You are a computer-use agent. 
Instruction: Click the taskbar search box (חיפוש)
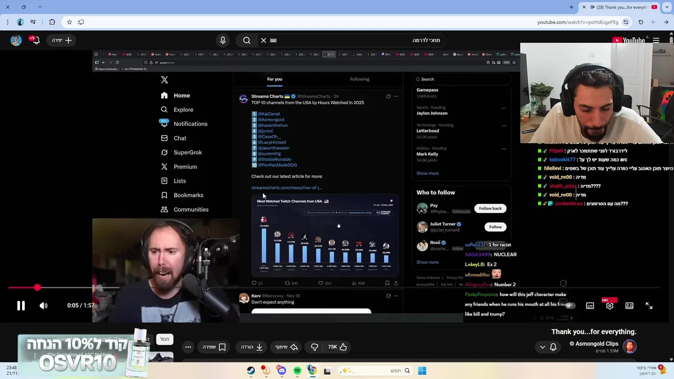375,371
